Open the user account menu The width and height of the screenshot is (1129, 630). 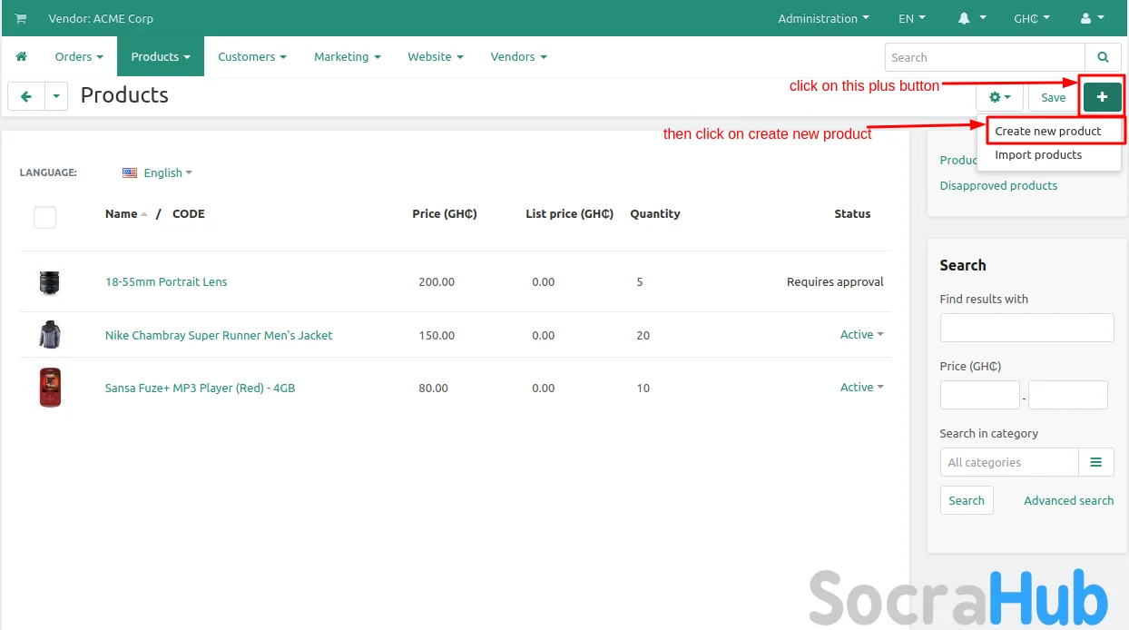click(x=1092, y=18)
